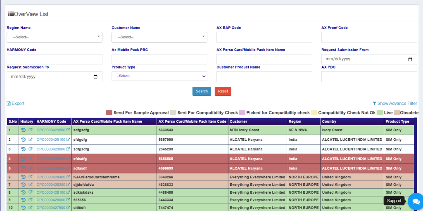Open the Product Type select box
Viewport: 423px width, 211px height.
tap(159, 76)
